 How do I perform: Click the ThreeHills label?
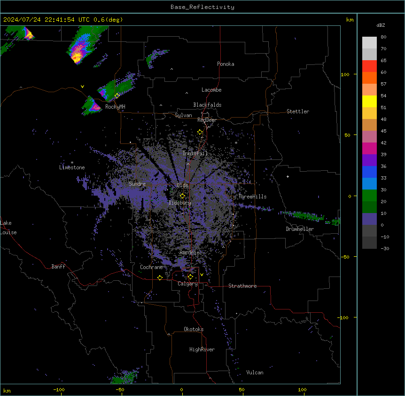(253, 197)
